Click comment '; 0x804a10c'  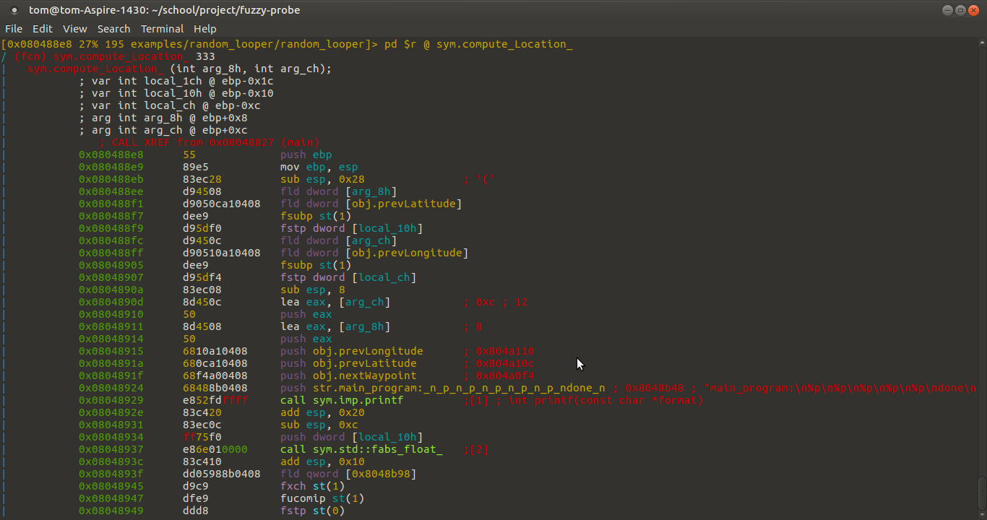(499, 363)
